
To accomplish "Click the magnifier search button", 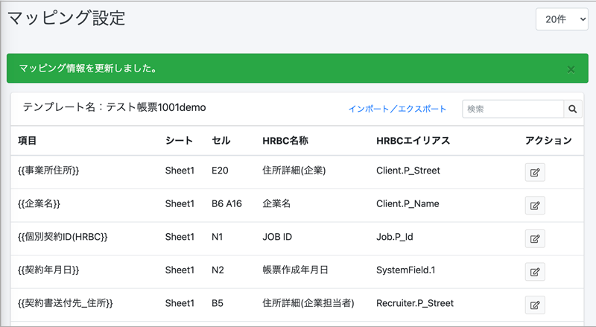I will pos(573,109).
